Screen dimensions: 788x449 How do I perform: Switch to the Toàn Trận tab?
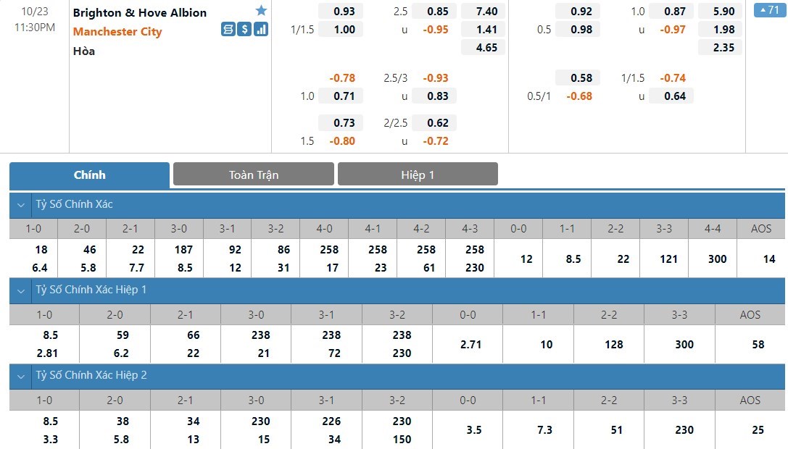pyautogui.click(x=253, y=175)
